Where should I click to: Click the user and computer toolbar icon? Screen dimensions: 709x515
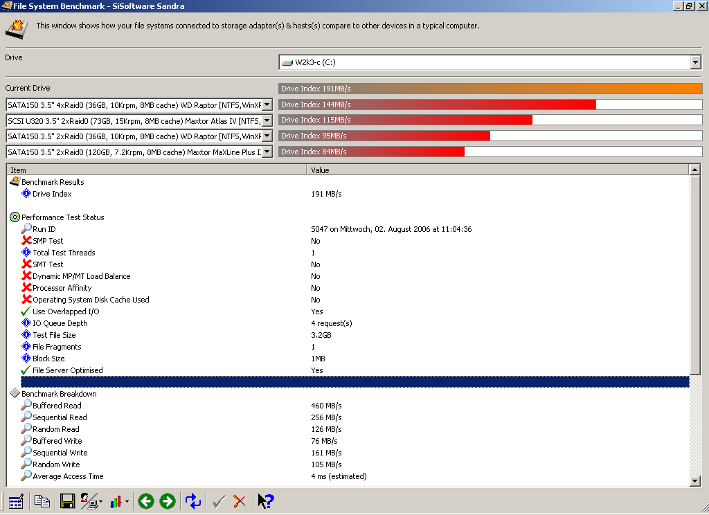(89, 501)
